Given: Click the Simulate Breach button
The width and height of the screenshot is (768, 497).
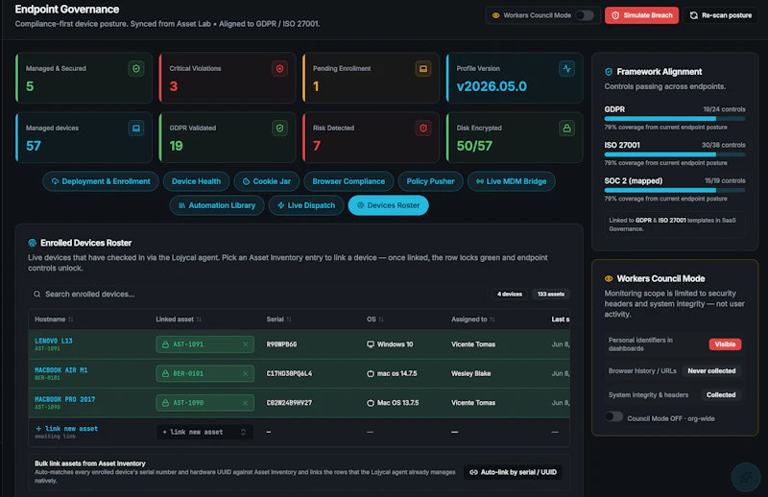Looking at the screenshot, I should click(x=641, y=15).
